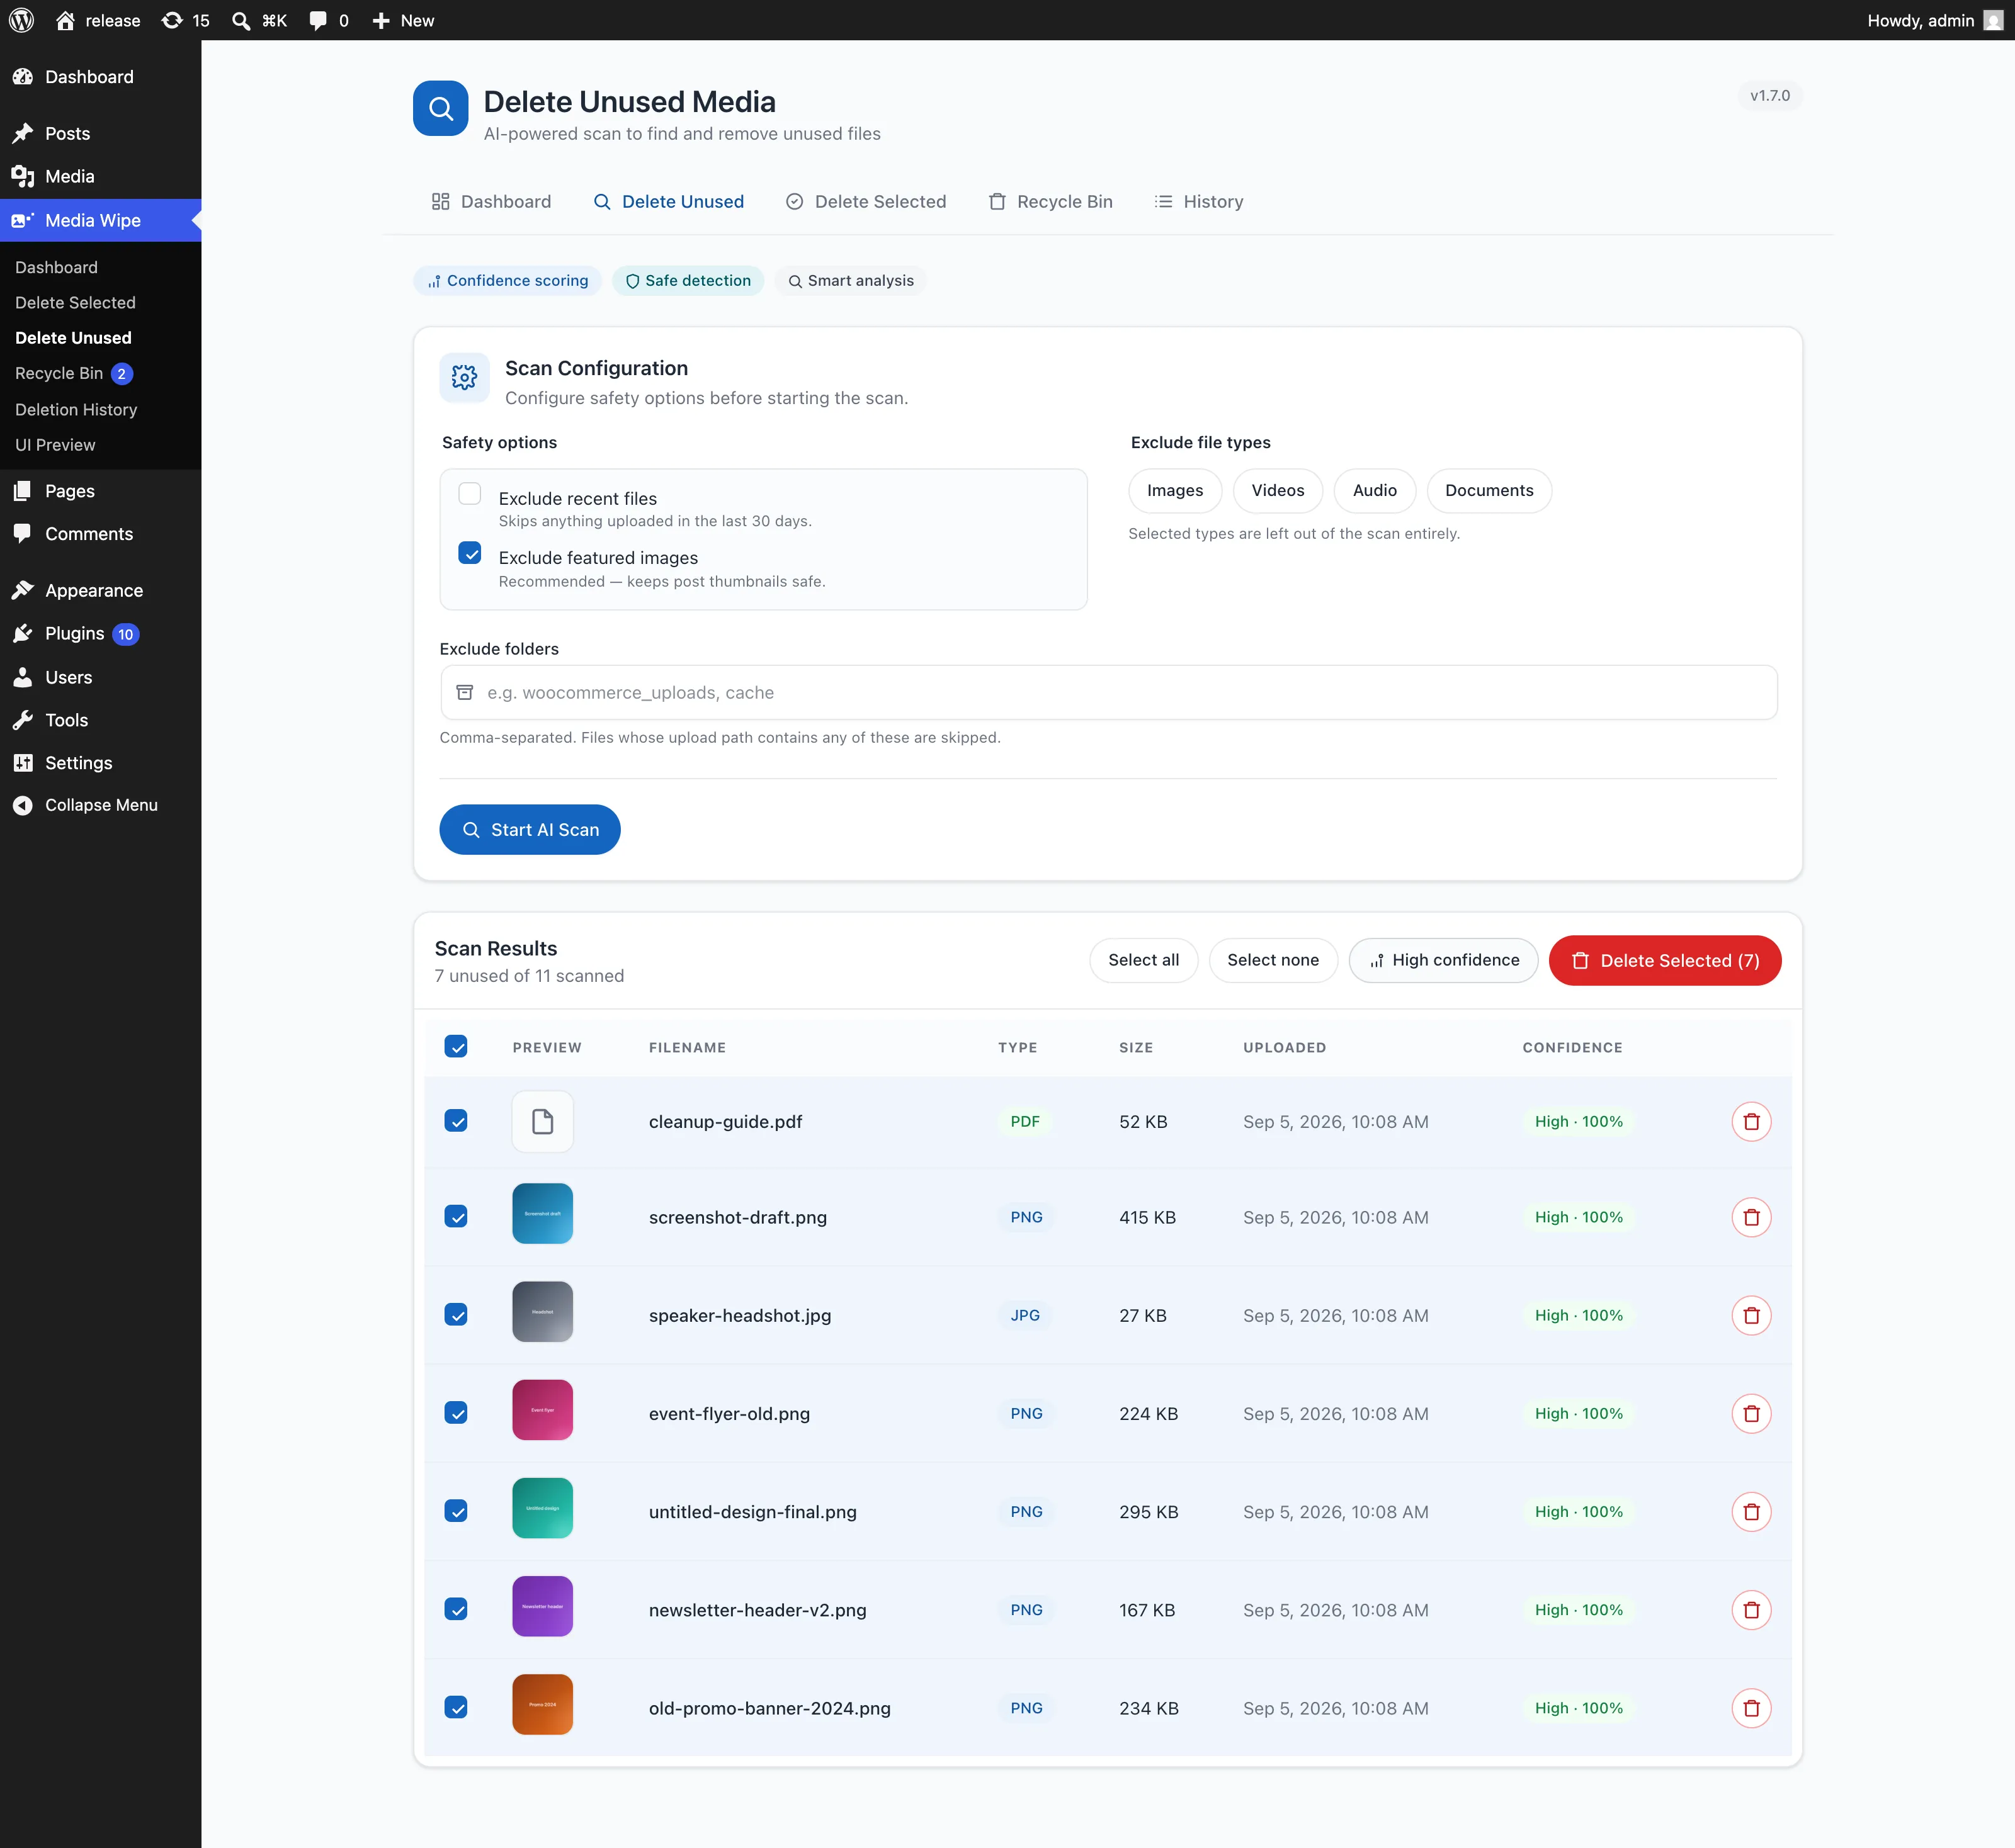Click the Select none button

(x=1273, y=960)
